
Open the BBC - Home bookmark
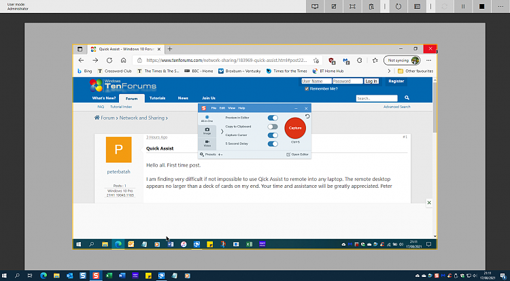pos(199,71)
